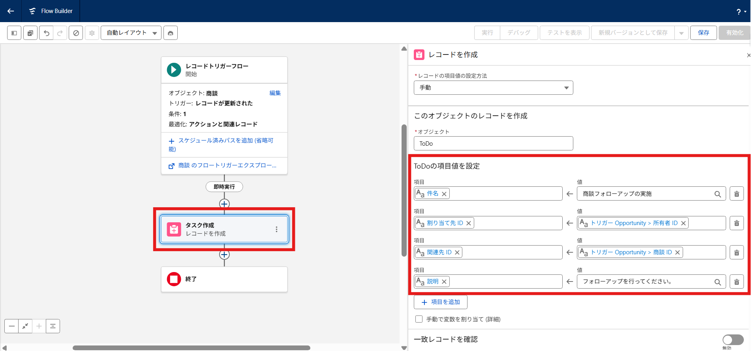Click the canvas vertical scrollbar
Viewport: 751px width, 351px height.
click(404, 191)
